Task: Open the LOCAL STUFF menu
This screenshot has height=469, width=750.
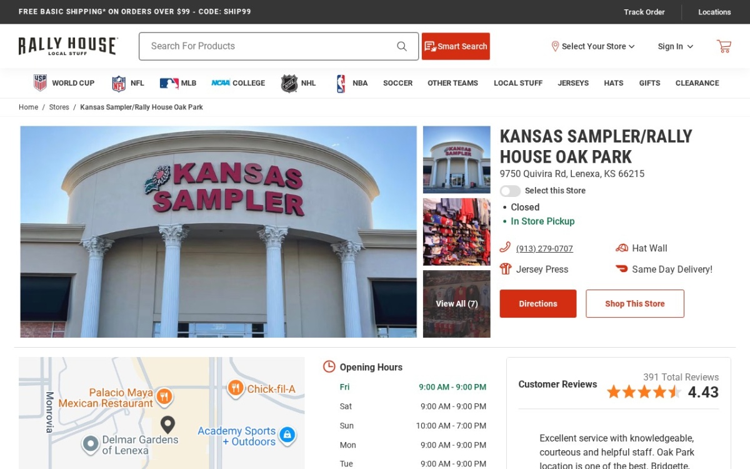Action: pos(518,83)
